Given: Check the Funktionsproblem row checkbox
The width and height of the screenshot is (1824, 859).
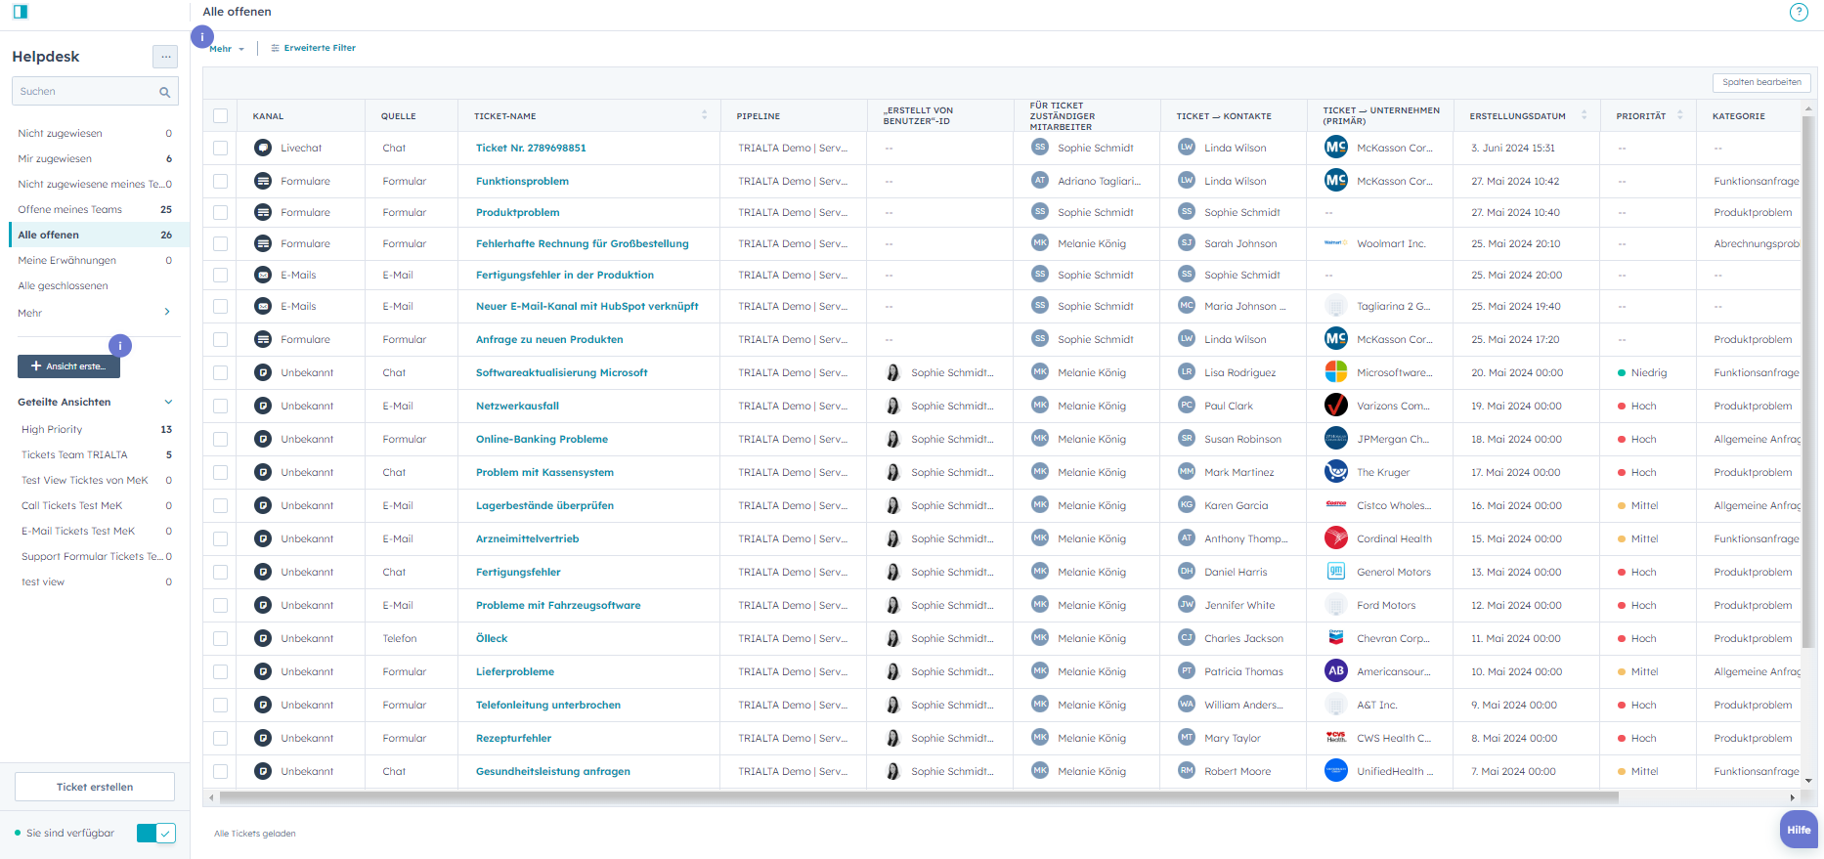Looking at the screenshot, I should [x=220, y=182].
